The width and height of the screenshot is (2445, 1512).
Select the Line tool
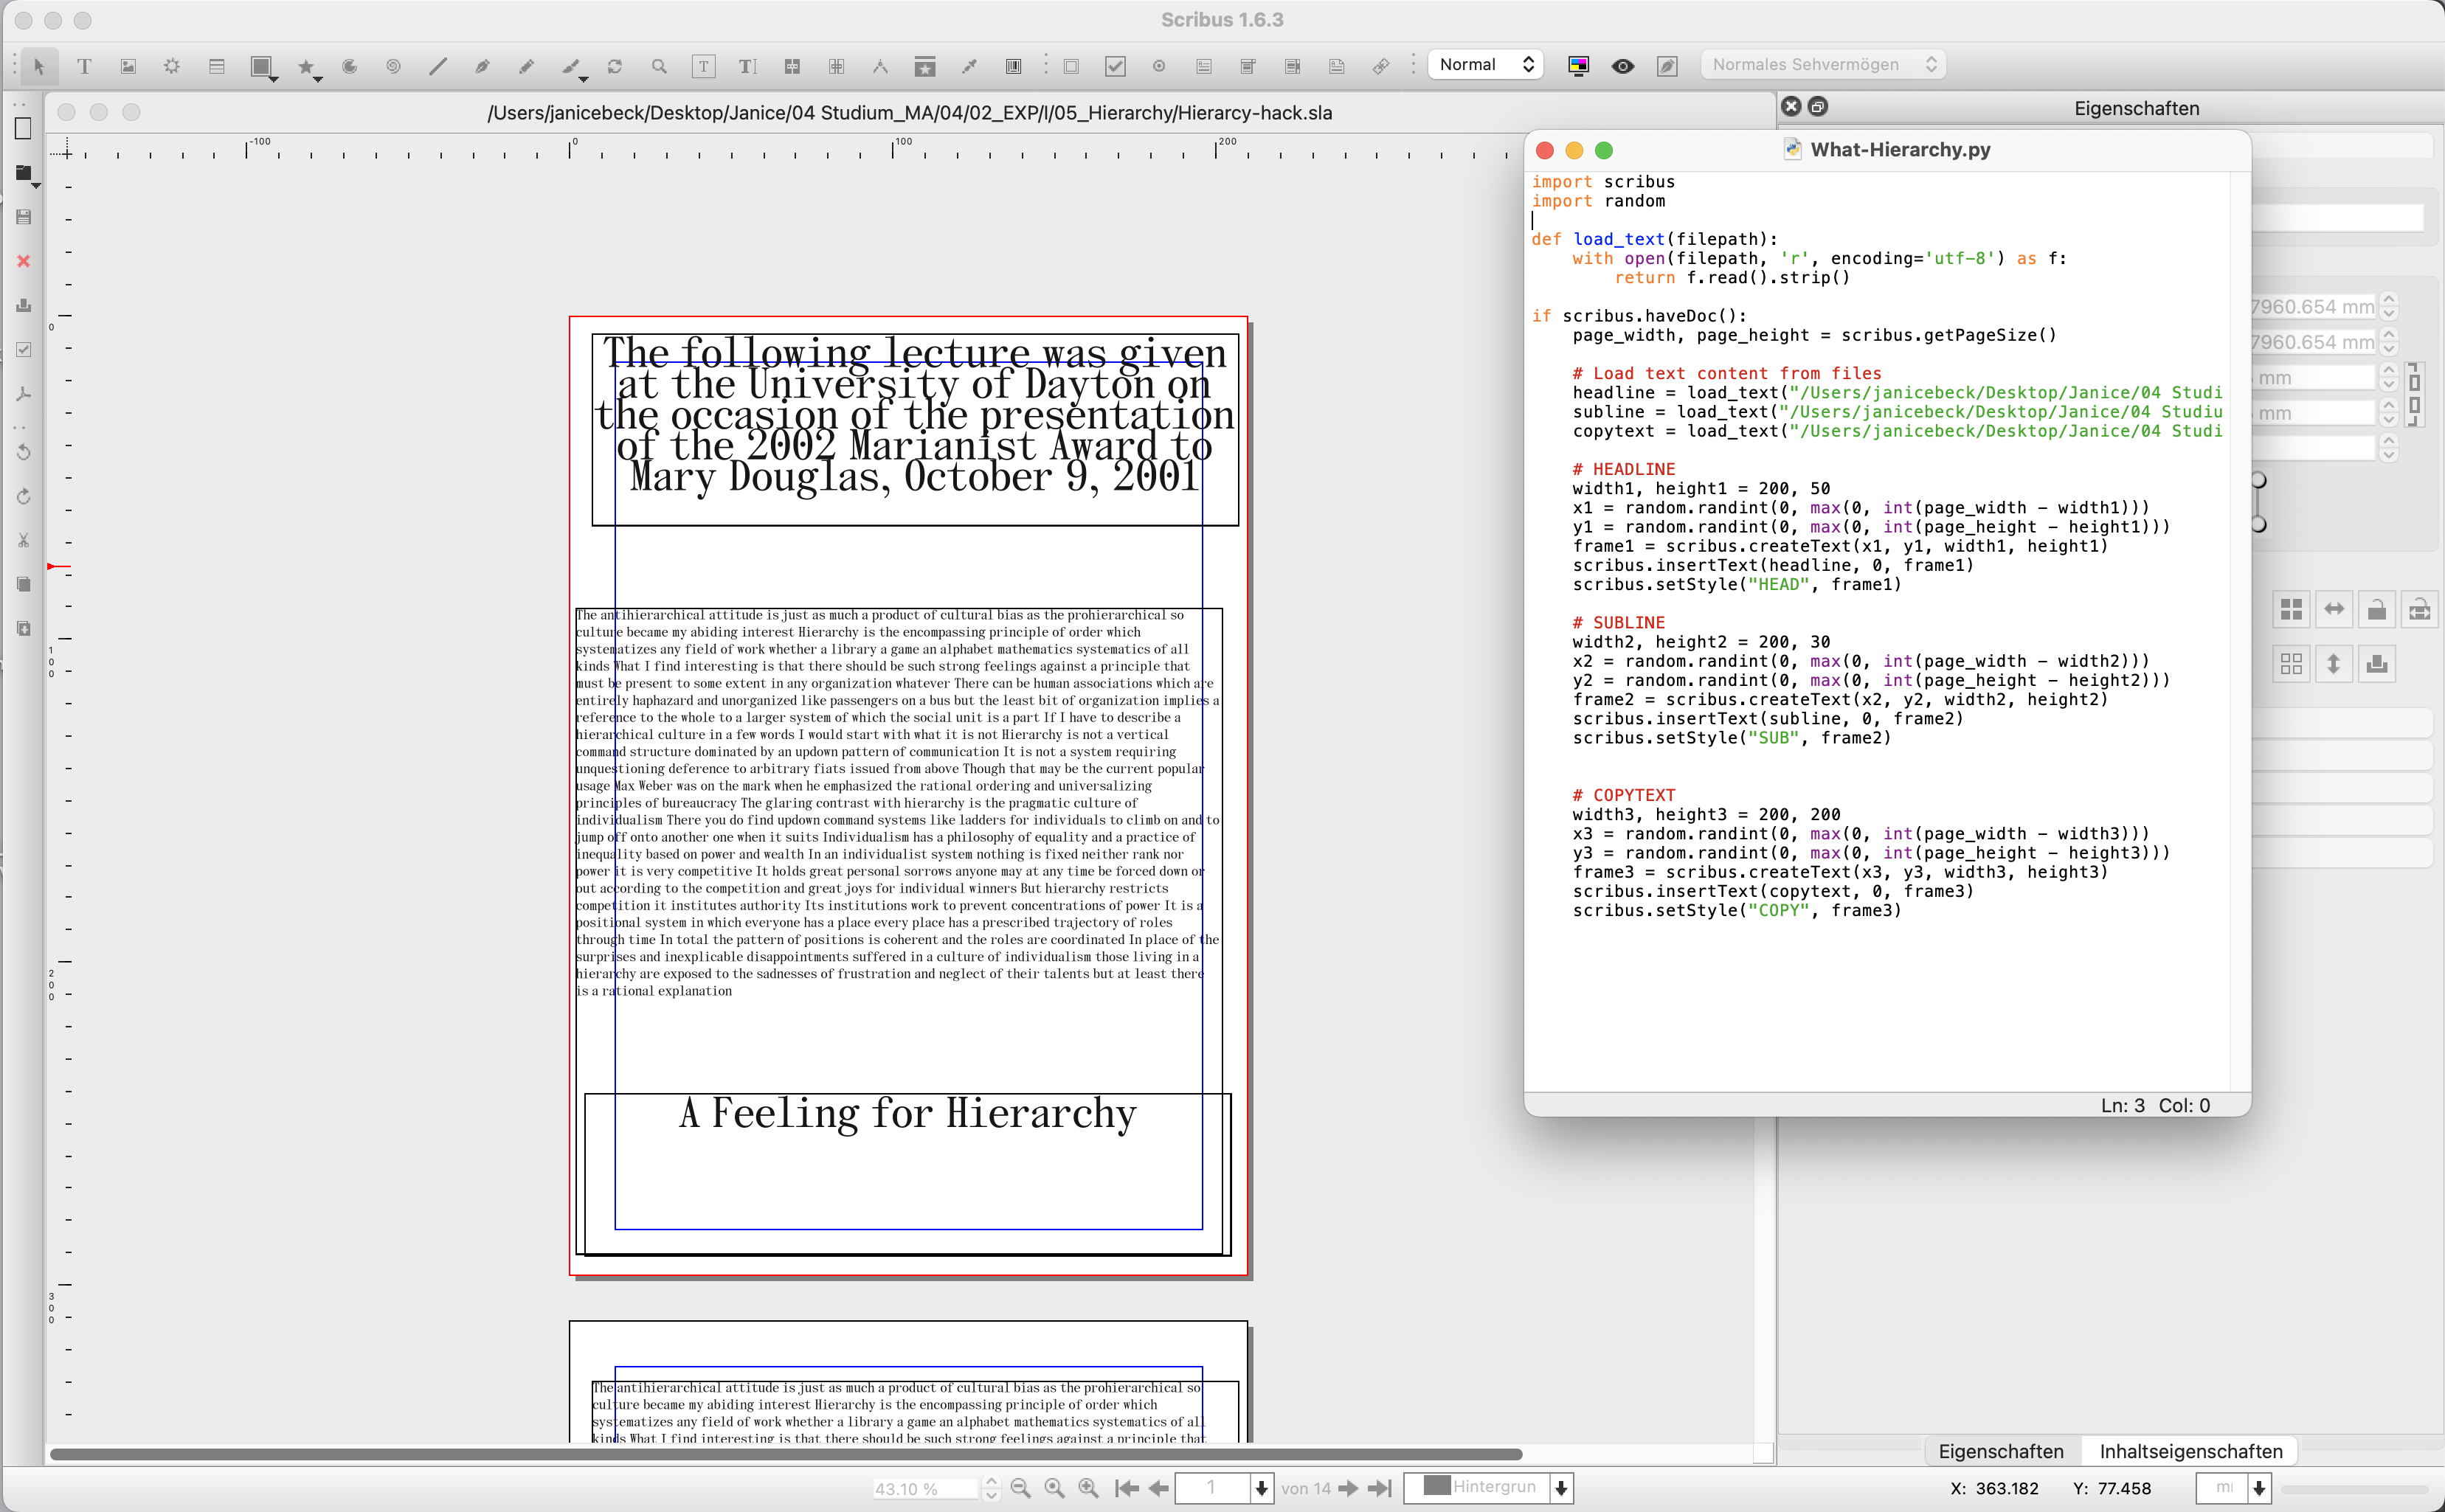point(437,66)
